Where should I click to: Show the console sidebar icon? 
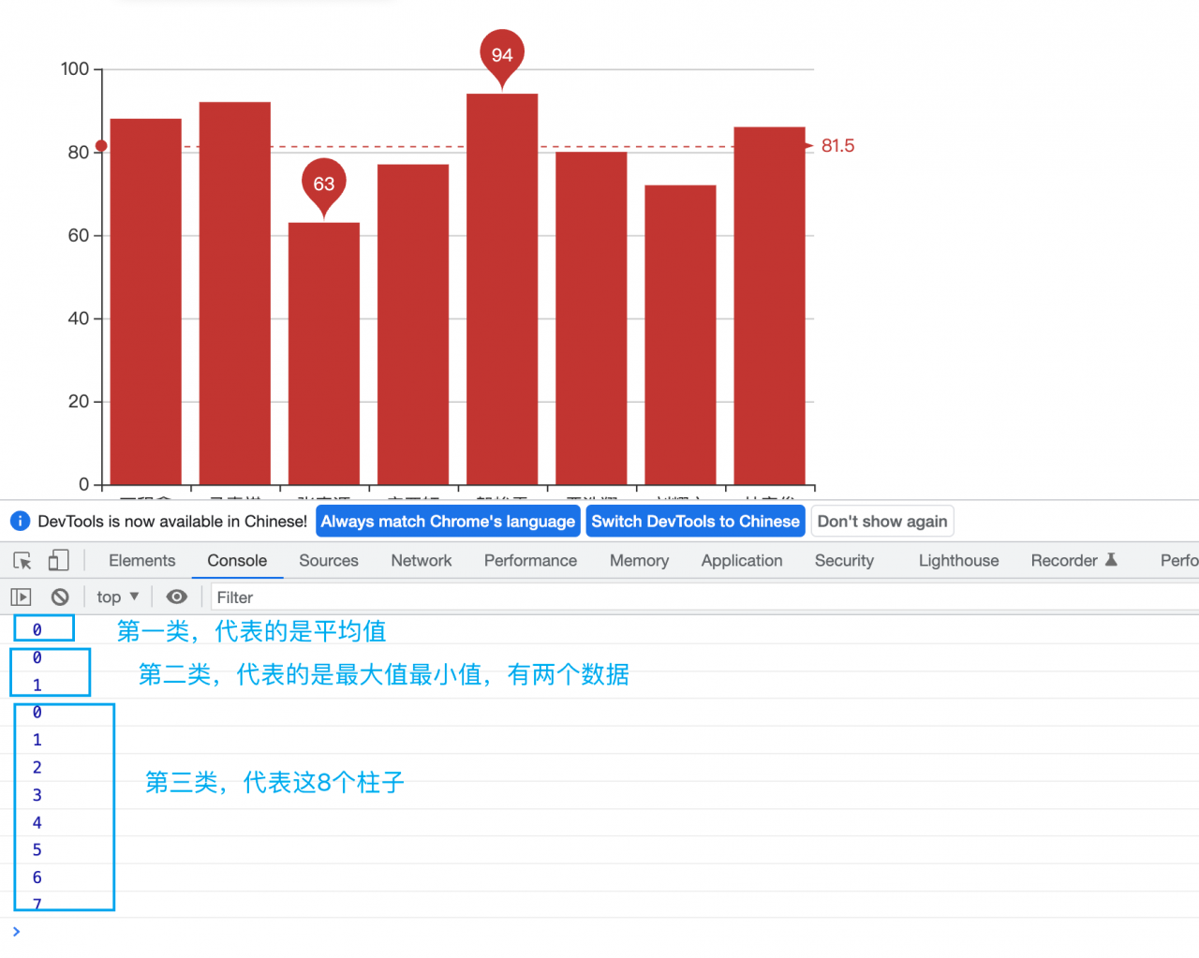(x=21, y=597)
